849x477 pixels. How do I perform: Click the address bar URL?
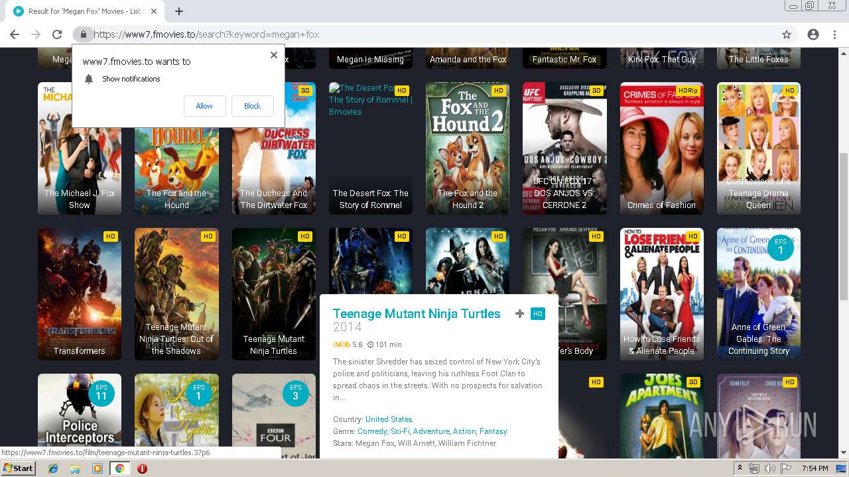tap(206, 34)
